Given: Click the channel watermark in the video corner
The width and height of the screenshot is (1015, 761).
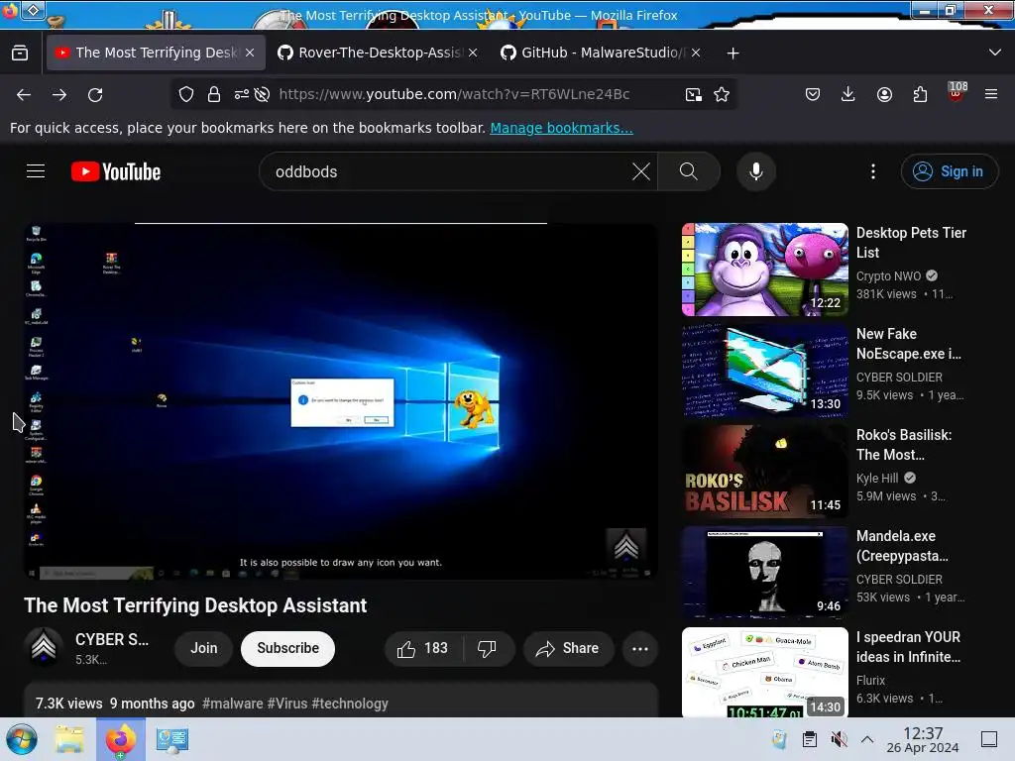Looking at the screenshot, I should tap(626, 546).
